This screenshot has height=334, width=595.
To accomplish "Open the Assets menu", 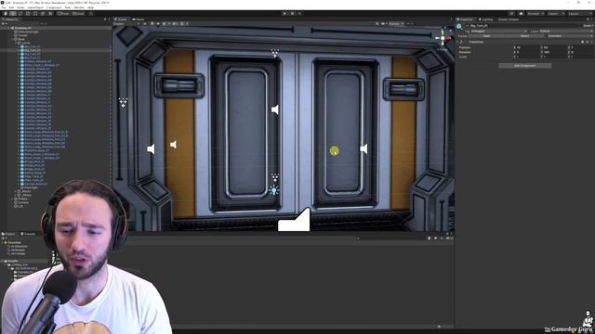I will [x=20, y=7].
